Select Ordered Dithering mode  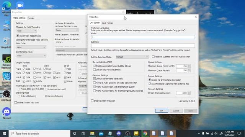pos(19,96)
